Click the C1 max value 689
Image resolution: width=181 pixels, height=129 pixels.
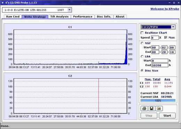click(x=147, y=83)
